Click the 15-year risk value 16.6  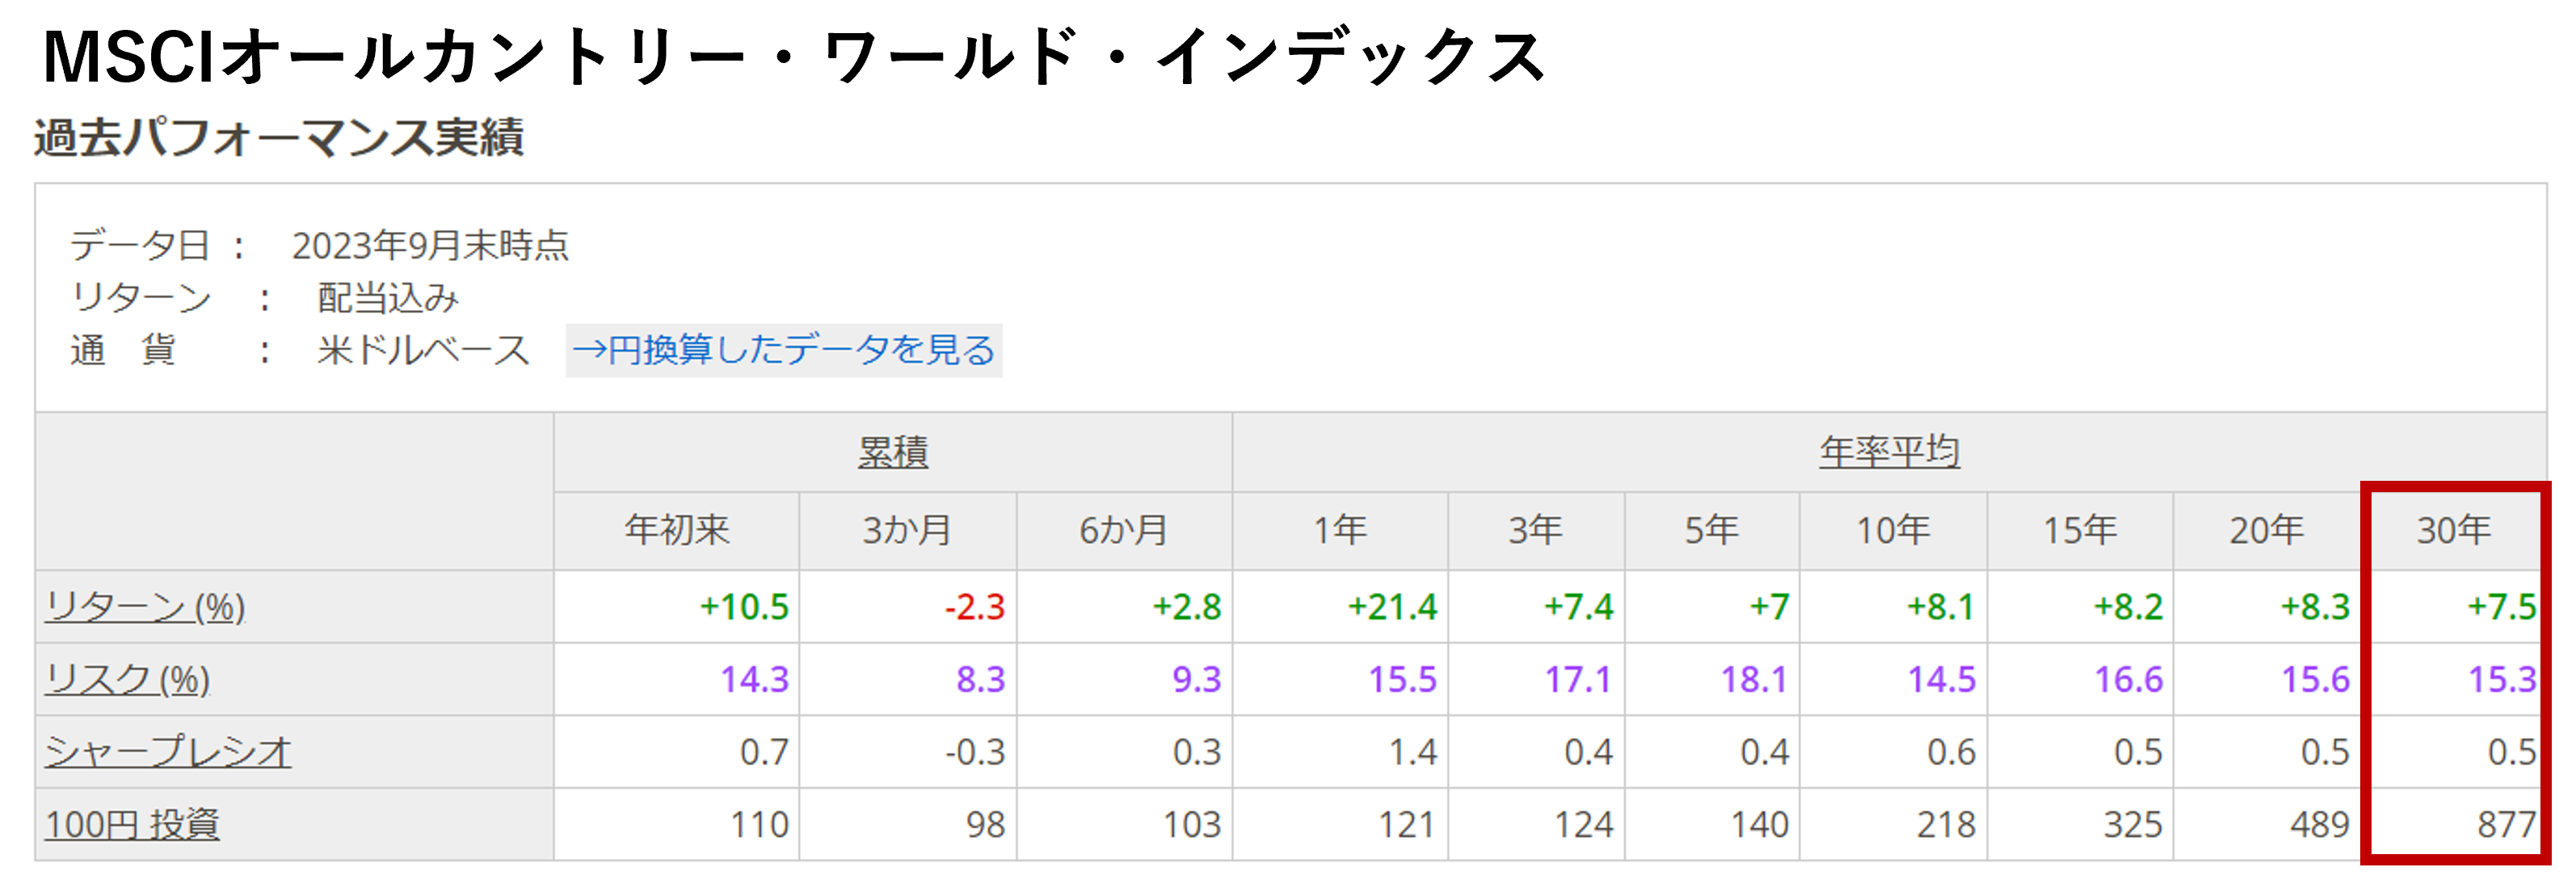2129,680
